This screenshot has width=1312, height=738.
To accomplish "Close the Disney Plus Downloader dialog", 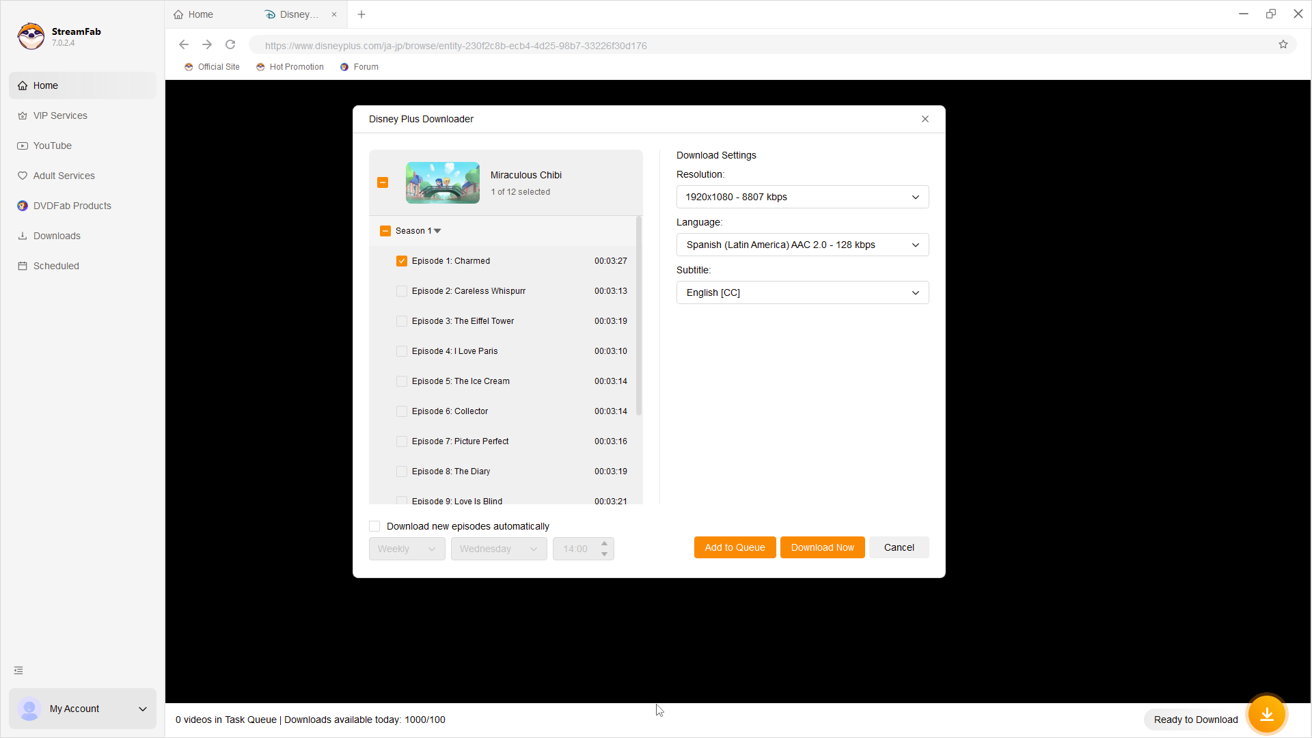I will click(925, 119).
